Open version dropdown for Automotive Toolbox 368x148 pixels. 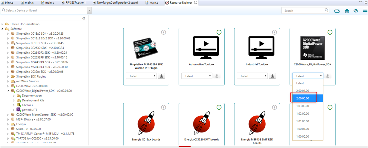[197, 76]
